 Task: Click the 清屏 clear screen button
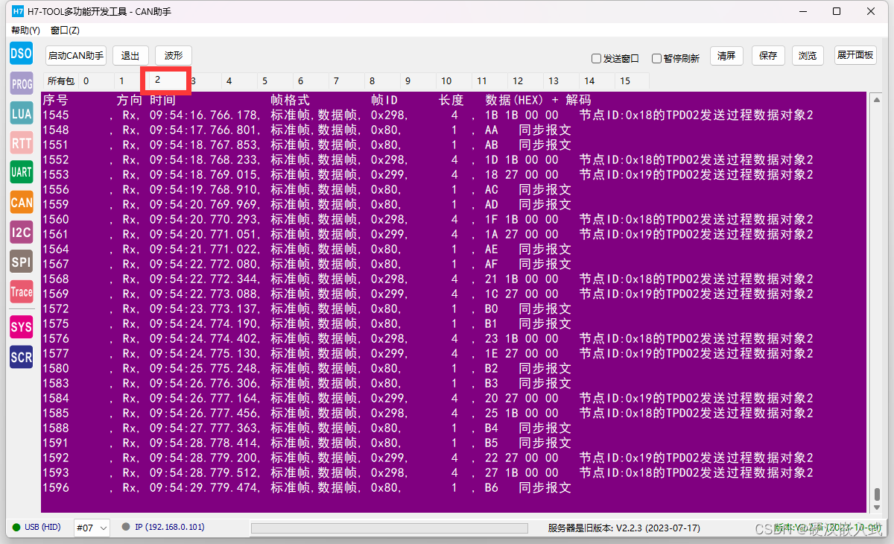[726, 55]
